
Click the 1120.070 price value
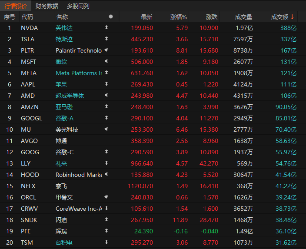140,186
